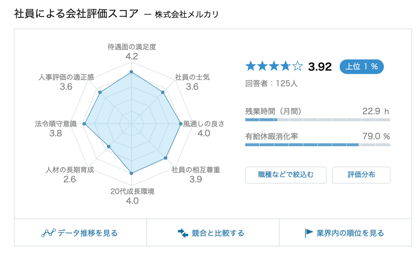Click the 風通しの良さ data point on the radar chart

[x=180, y=124]
